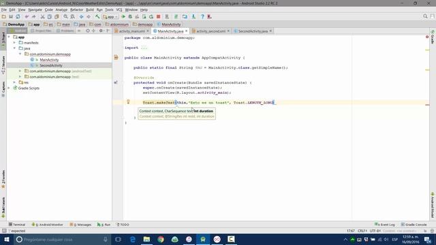Click the Search Everywhere magnifier at top right
Image resolution: width=436 pixels, height=245 pixels.
(425, 16)
